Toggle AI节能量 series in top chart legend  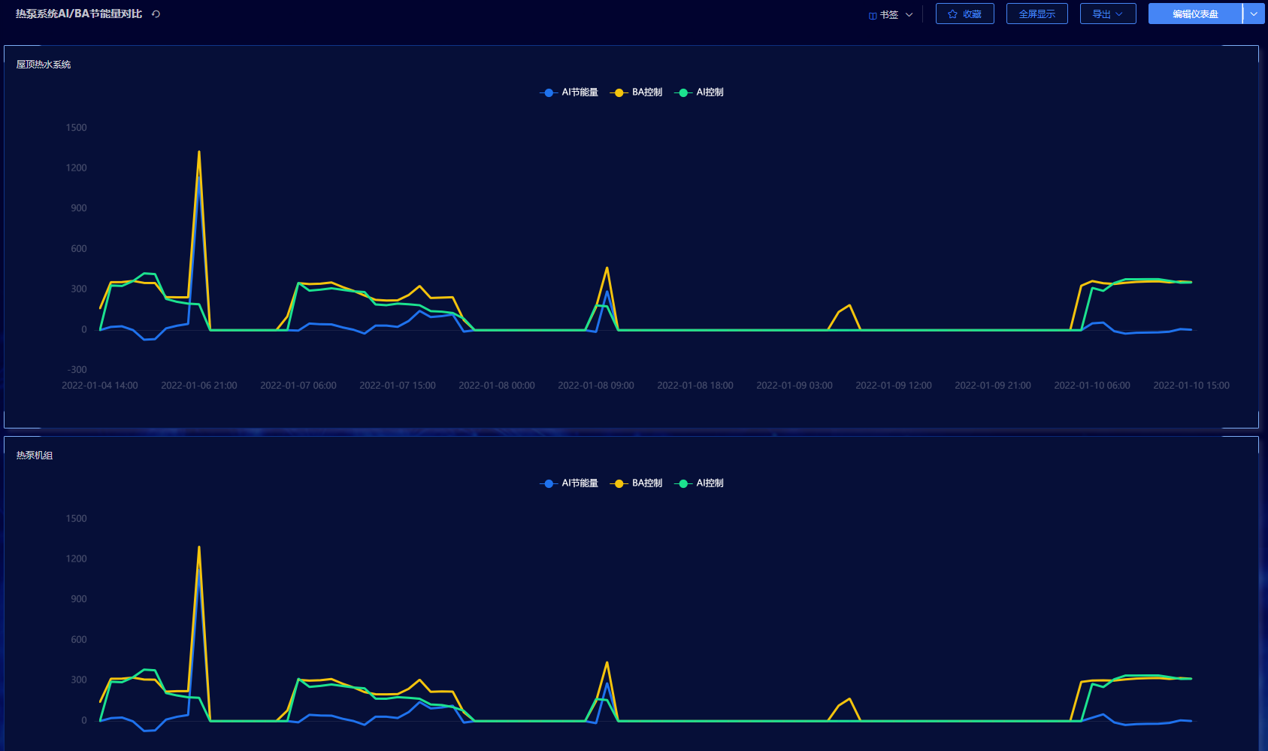[x=580, y=92]
